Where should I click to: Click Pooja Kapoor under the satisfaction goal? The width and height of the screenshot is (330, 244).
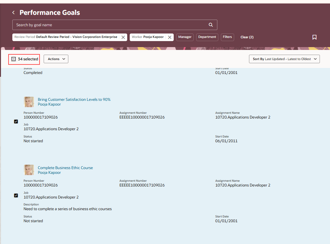pos(49,104)
